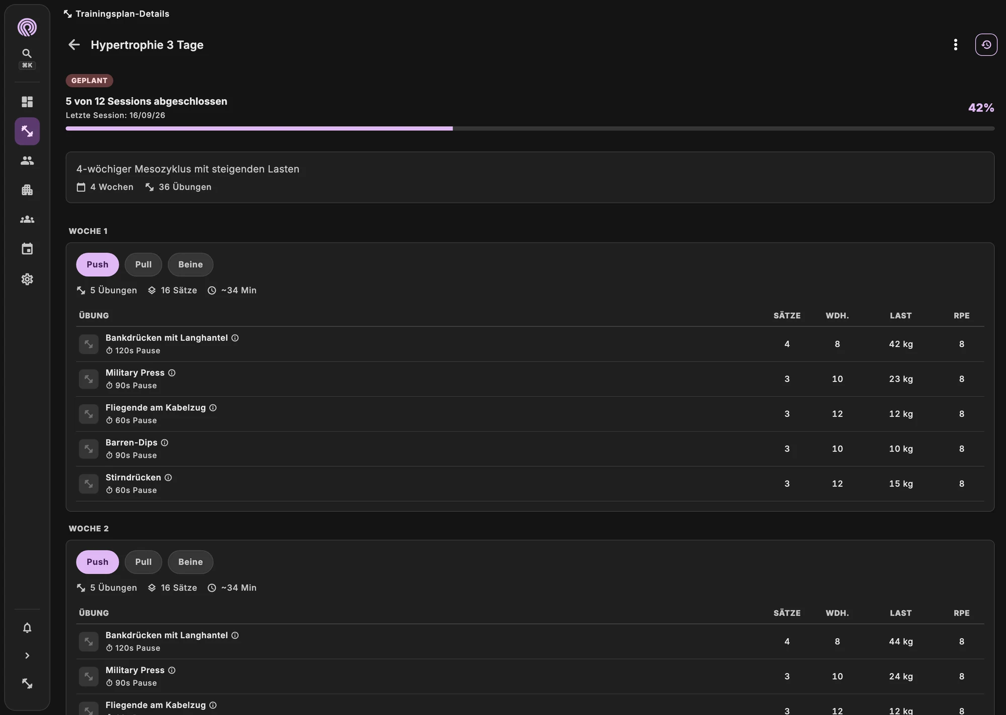Image resolution: width=1006 pixels, height=715 pixels.
Task: Click the Stirndrücken exercise thumbnail
Action: point(89,484)
